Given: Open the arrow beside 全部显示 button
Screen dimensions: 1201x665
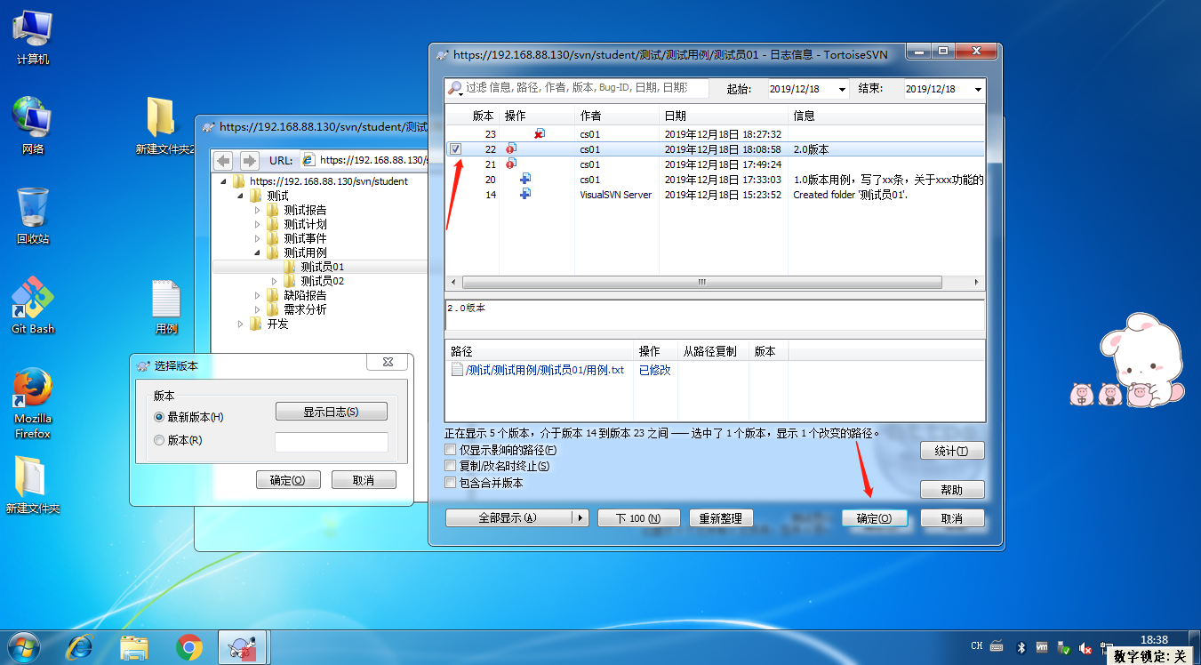Looking at the screenshot, I should [x=580, y=518].
